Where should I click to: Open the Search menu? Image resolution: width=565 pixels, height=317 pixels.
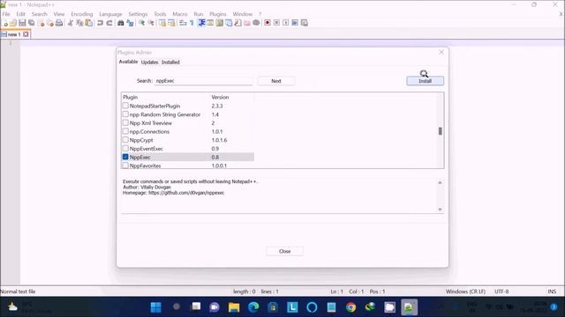click(39, 14)
